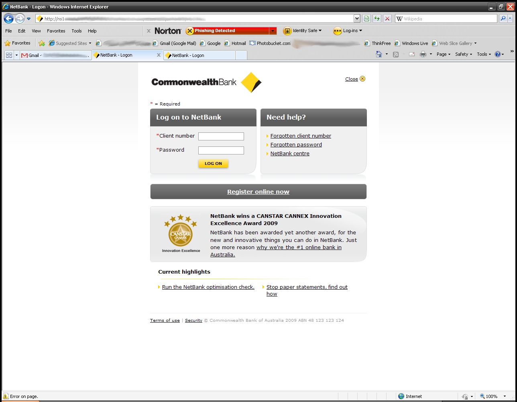Click the address bar URL field
517x402 pixels.
click(x=195, y=18)
